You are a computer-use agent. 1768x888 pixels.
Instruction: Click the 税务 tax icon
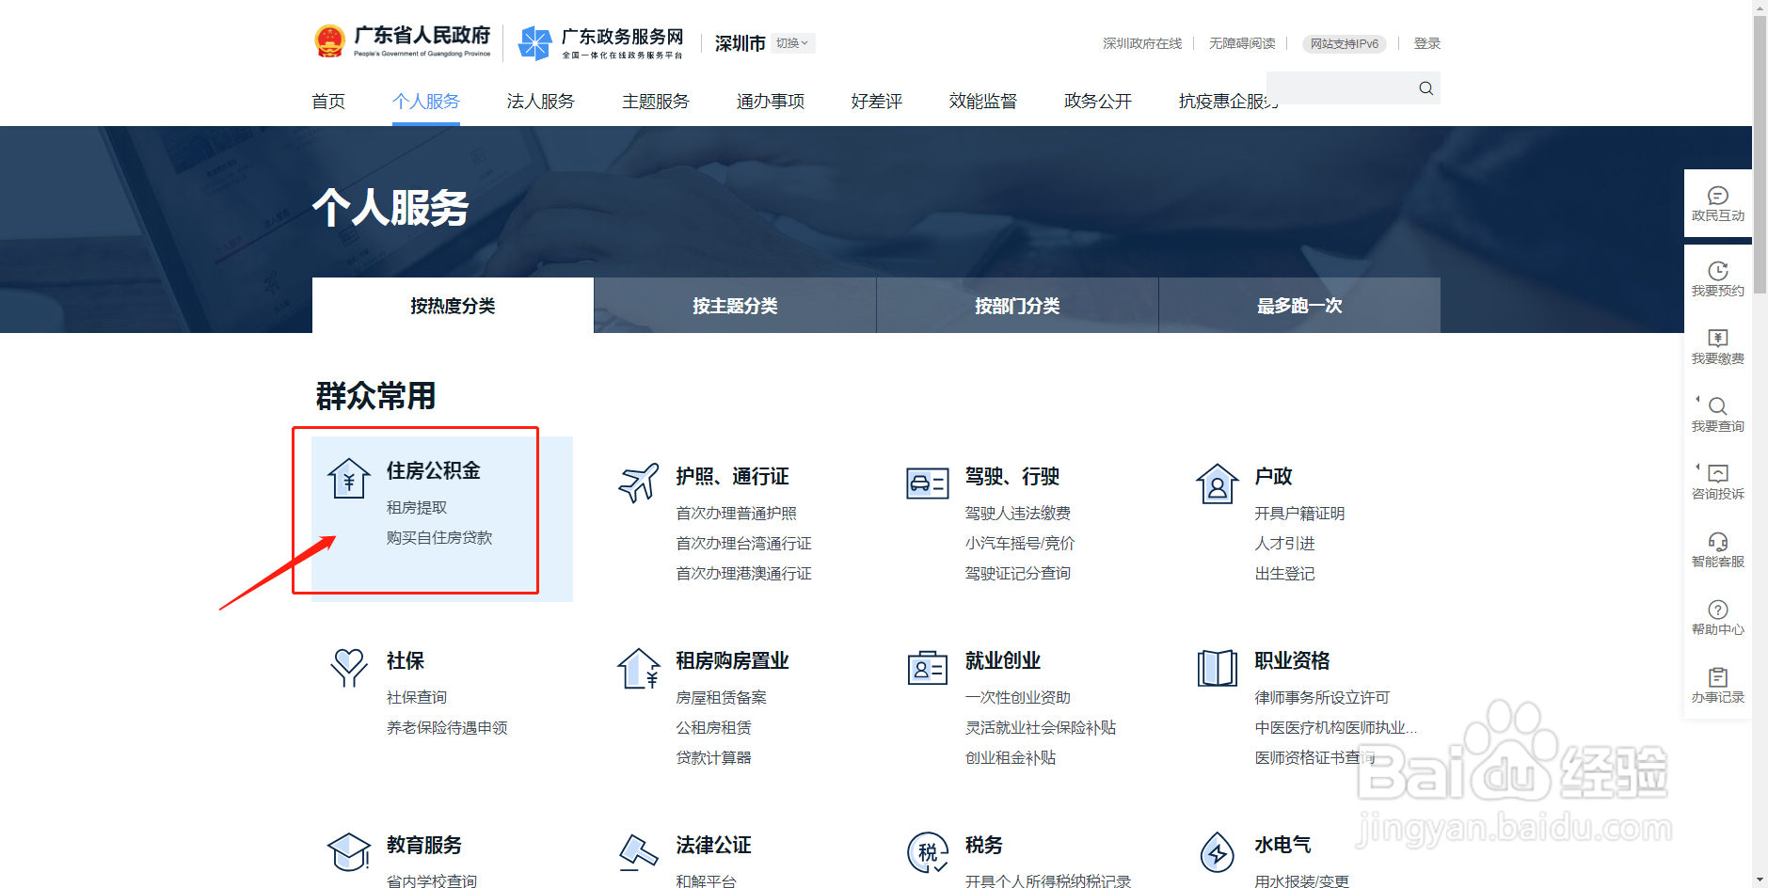point(928,852)
